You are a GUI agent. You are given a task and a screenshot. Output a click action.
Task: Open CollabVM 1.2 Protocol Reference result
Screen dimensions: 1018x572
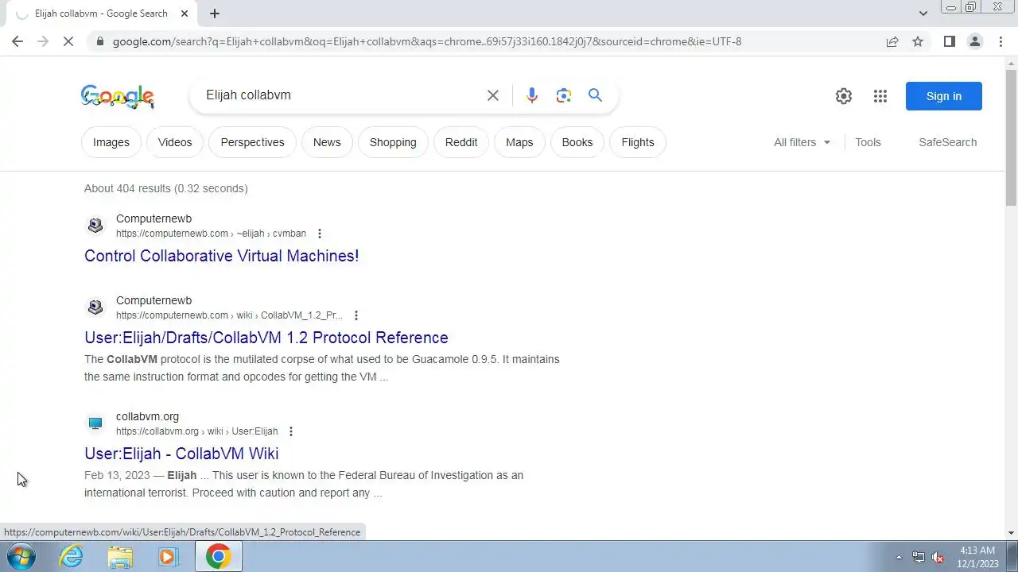click(x=266, y=338)
